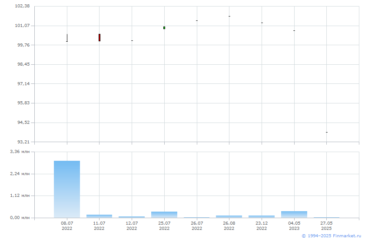Screen dimensions: 365x239
Task: Click the volume bar for 25.07 2022
Action: point(164,215)
